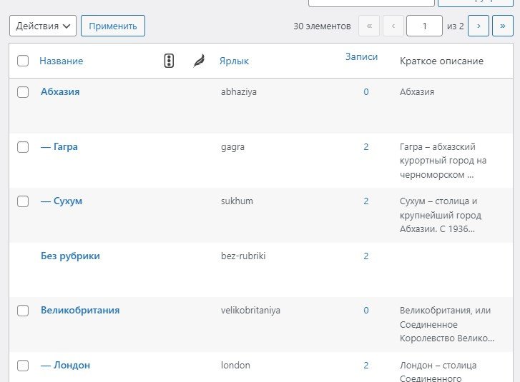The image size is (520, 382).
Task: Open the Без рубрики category
Action: [70, 256]
